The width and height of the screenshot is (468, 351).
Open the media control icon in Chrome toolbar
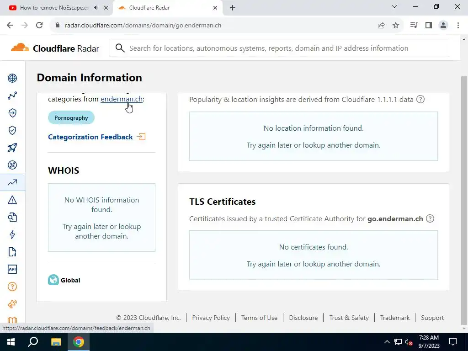(x=414, y=26)
